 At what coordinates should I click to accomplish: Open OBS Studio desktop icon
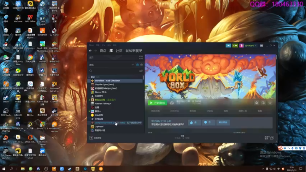(x=6, y=112)
